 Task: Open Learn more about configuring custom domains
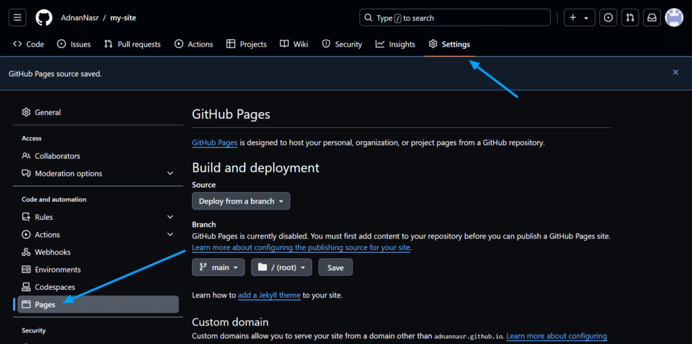point(557,336)
